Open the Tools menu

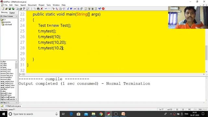48,5
